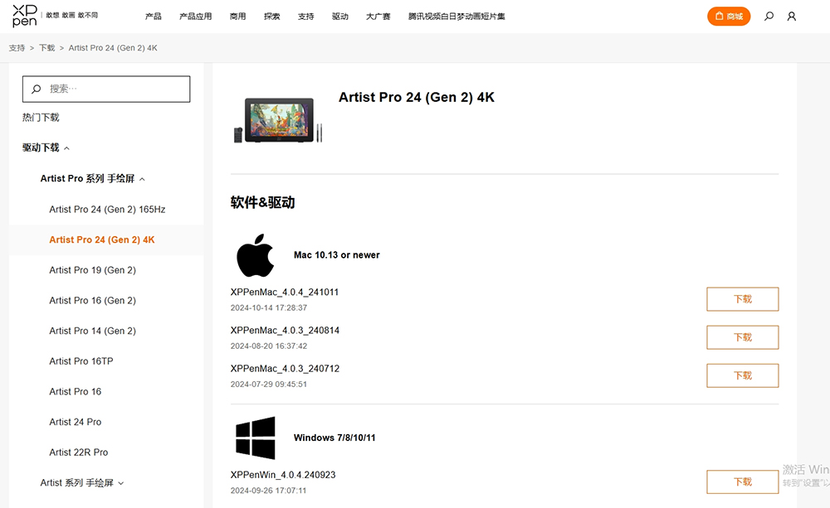Click XPPenMac_4.0.3_240712 file name

(285, 369)
